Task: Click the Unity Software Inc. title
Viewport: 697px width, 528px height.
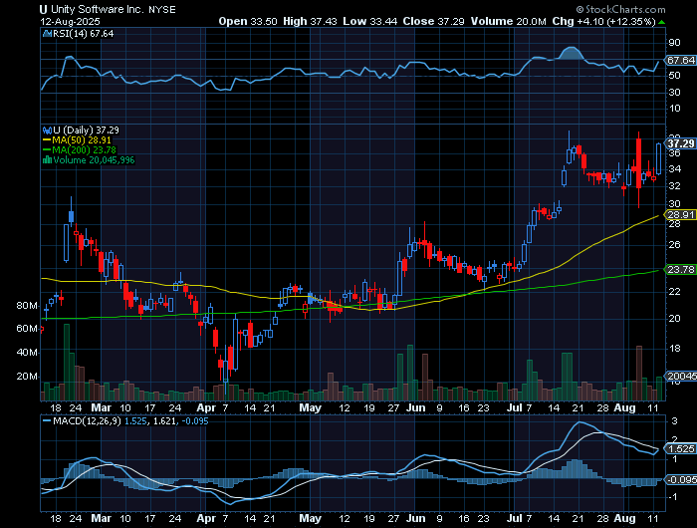Action: [x=98, y=9]
